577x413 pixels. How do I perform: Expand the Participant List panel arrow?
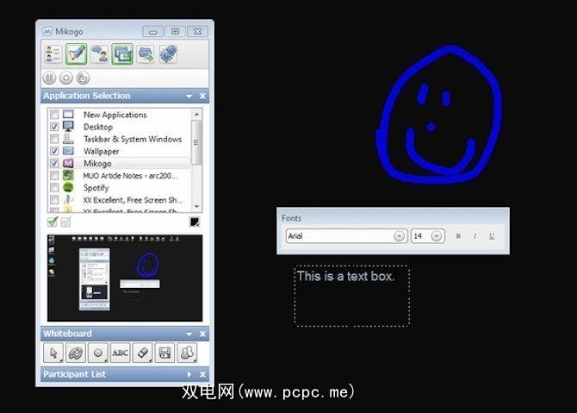point(189,374)
